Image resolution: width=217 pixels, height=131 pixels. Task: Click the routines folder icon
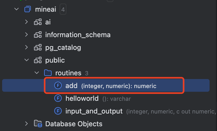click(48, 73)
